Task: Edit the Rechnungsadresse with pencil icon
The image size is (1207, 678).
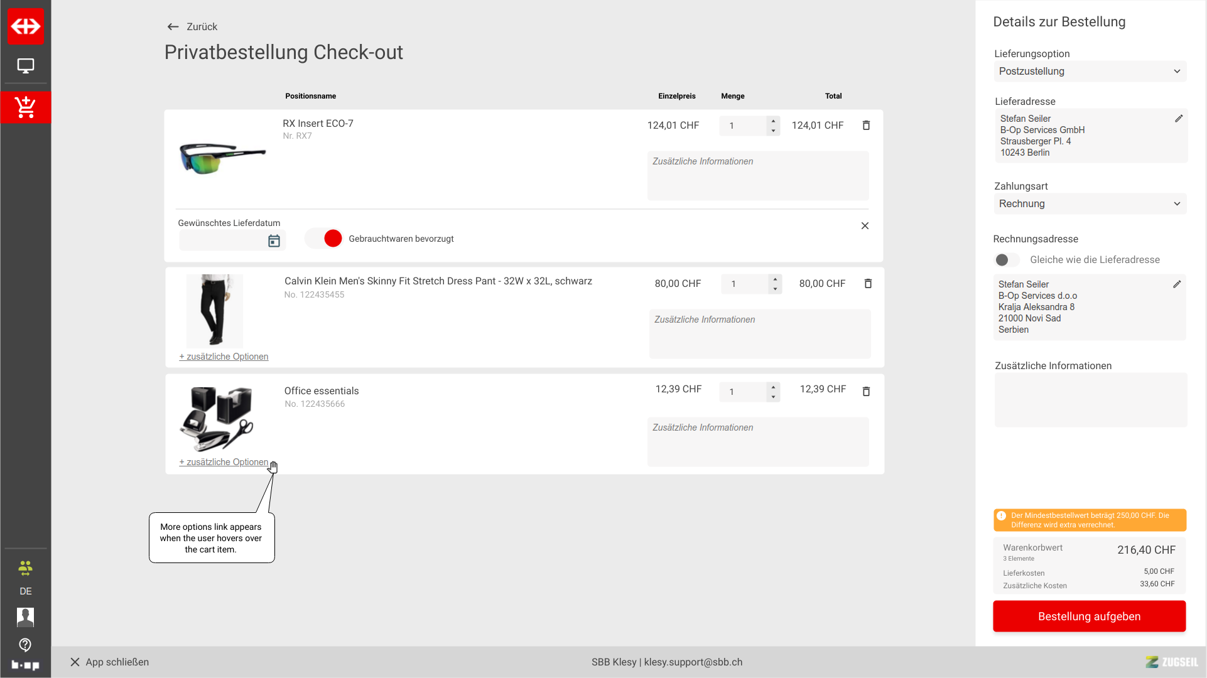Action: click(x=1177, y=284)
